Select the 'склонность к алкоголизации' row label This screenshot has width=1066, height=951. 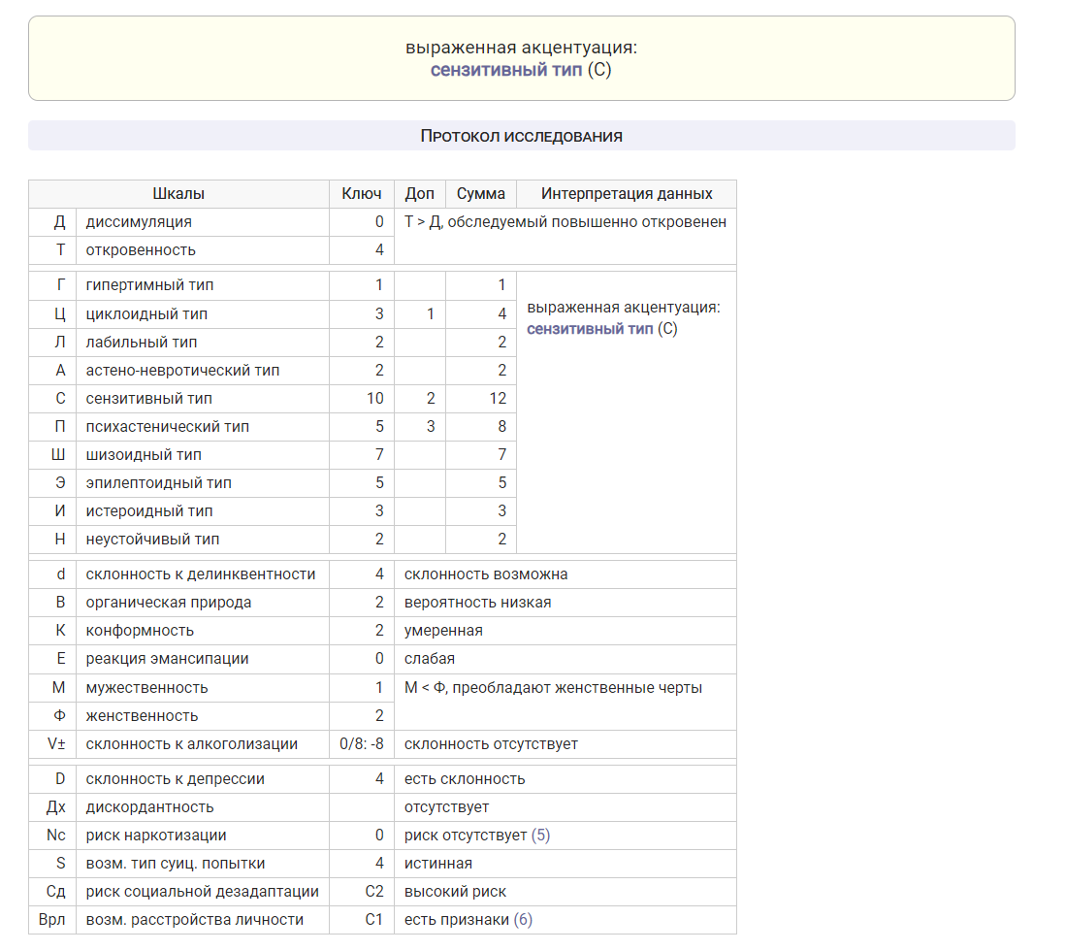pyautogui.click(x=192, y=744)
